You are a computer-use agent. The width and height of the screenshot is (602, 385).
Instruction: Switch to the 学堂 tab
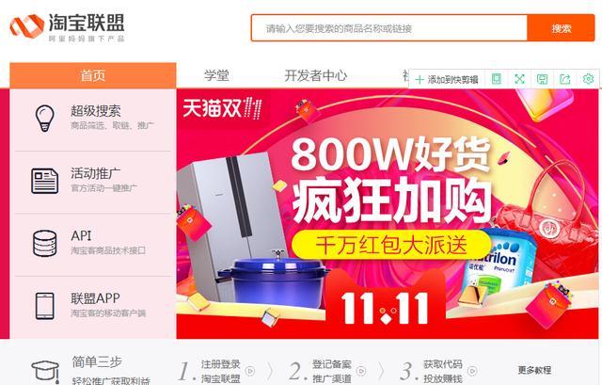(x=216, y=75)
